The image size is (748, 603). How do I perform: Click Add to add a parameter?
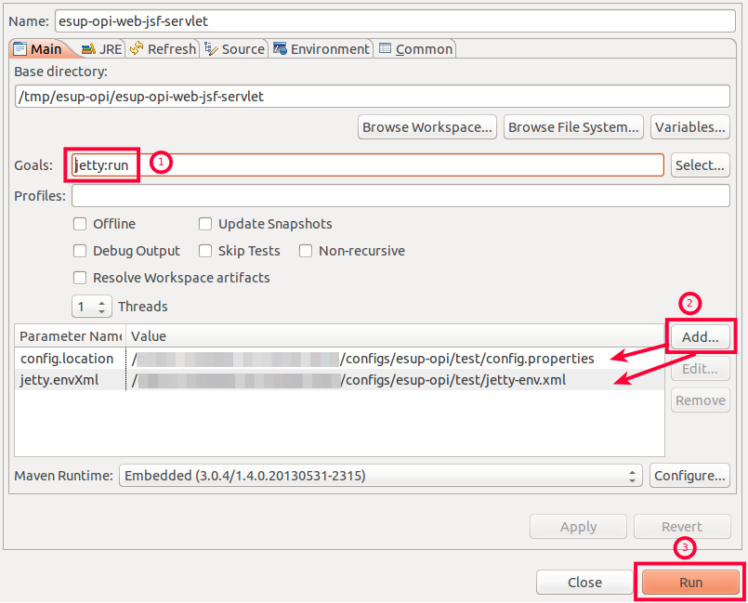(x=700, y=337)
